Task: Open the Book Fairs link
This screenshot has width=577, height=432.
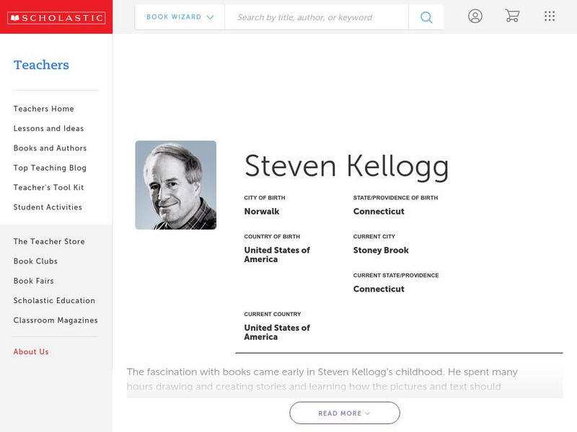Action: (x=34, y=281)
